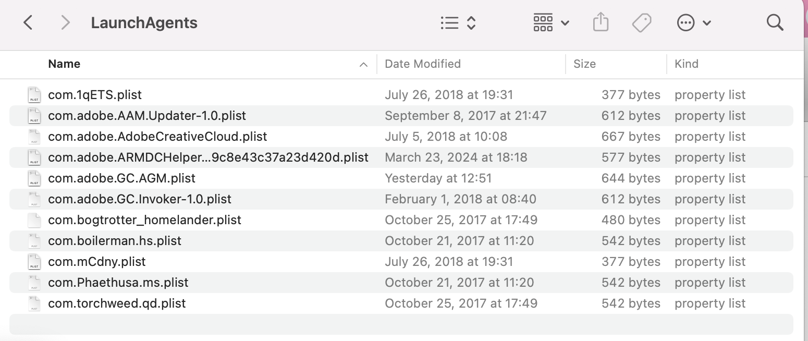Select the com.bogtrotter_homelander.plist file

coord(144,220)
